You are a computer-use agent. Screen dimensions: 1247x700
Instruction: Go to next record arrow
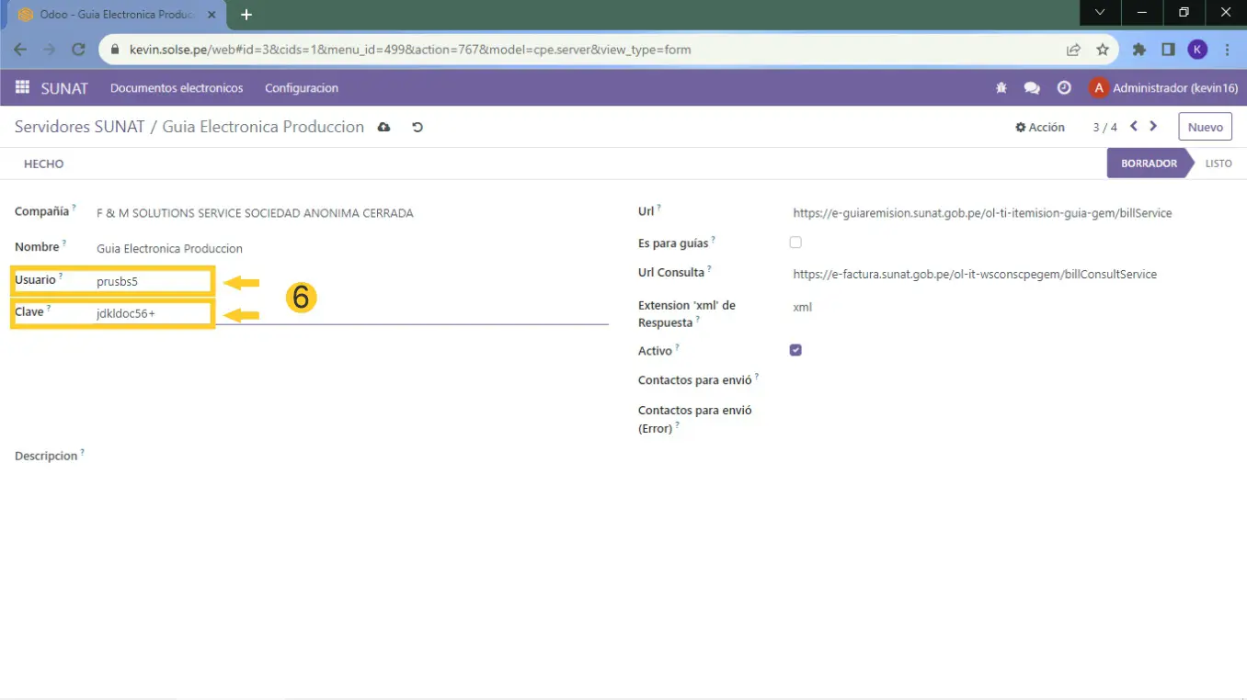pos(1153,127)
